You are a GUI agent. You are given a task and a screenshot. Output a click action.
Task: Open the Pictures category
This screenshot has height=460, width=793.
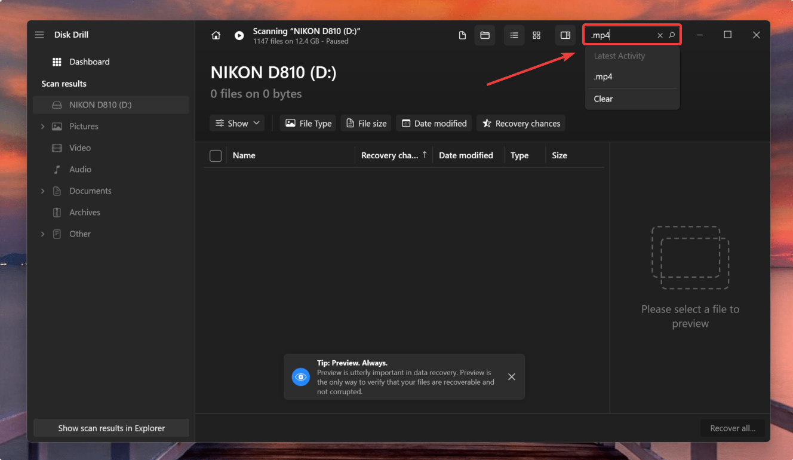84,126
